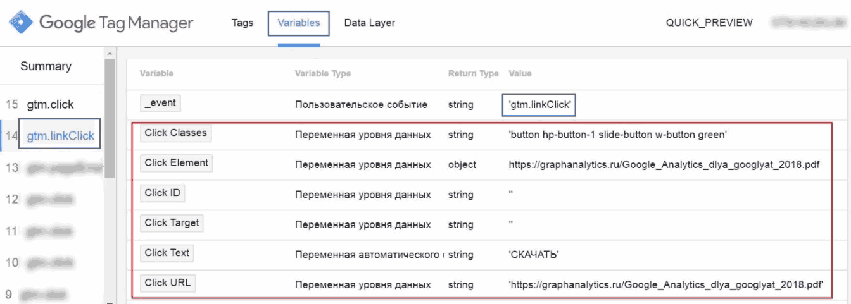Viewport: 851px width, 304px height.
Task: Click the empty value of Click ID
Action: [x=510, y=195]
